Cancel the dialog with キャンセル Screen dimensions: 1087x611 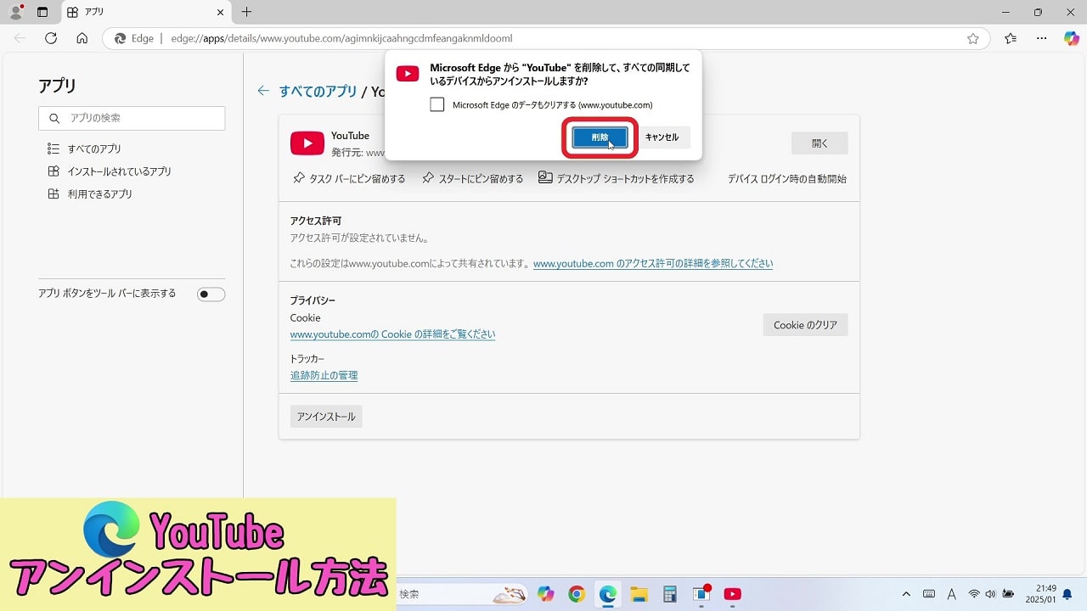pos(662,137)
